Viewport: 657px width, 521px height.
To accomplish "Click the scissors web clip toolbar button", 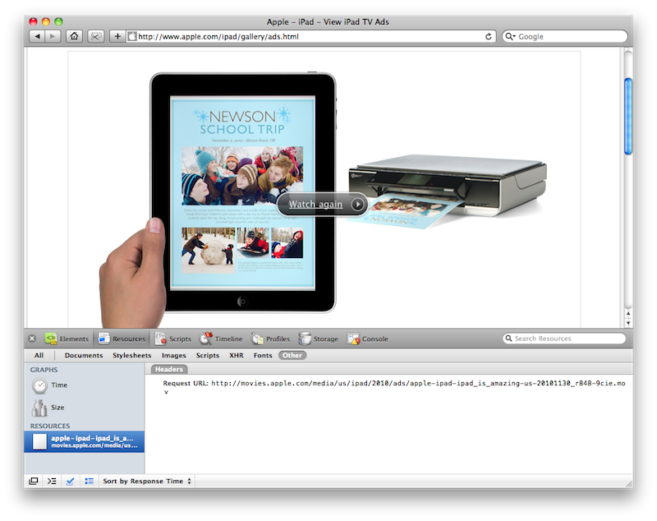I will click(x=96, y=36).
